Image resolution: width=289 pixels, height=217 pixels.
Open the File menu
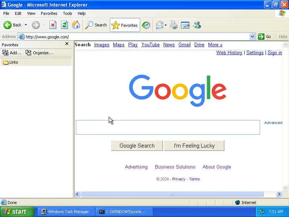tap(6, 13)
